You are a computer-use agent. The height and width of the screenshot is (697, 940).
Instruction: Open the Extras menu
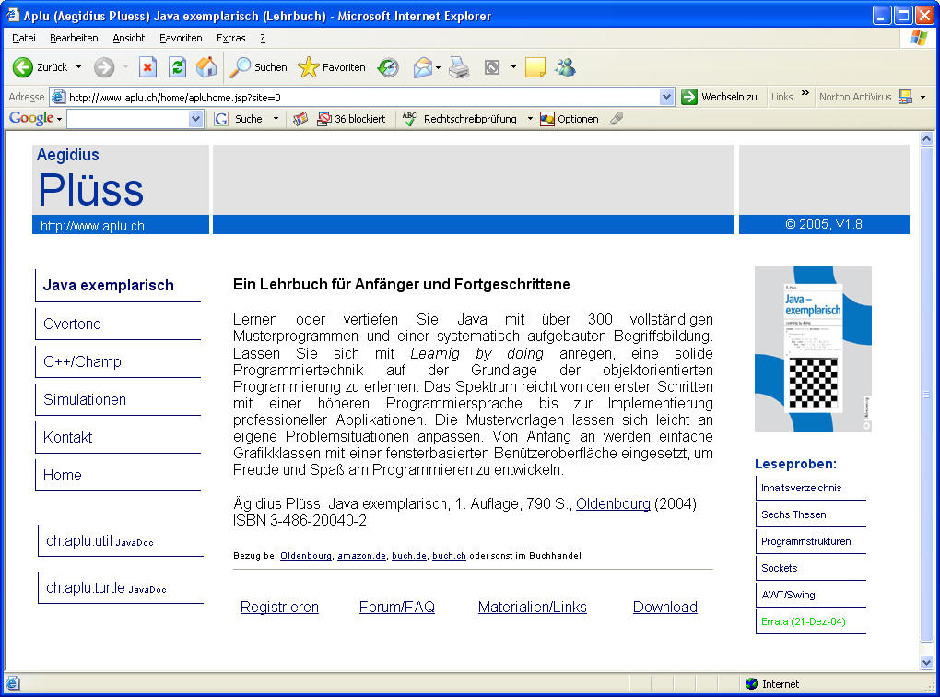pyautogui.click(x=230, y=38)
